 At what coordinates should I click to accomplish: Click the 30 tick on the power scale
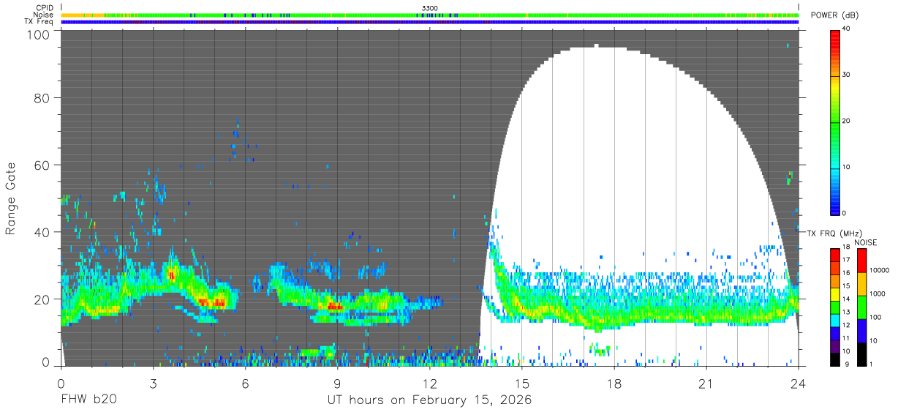[x=847, y=75]
